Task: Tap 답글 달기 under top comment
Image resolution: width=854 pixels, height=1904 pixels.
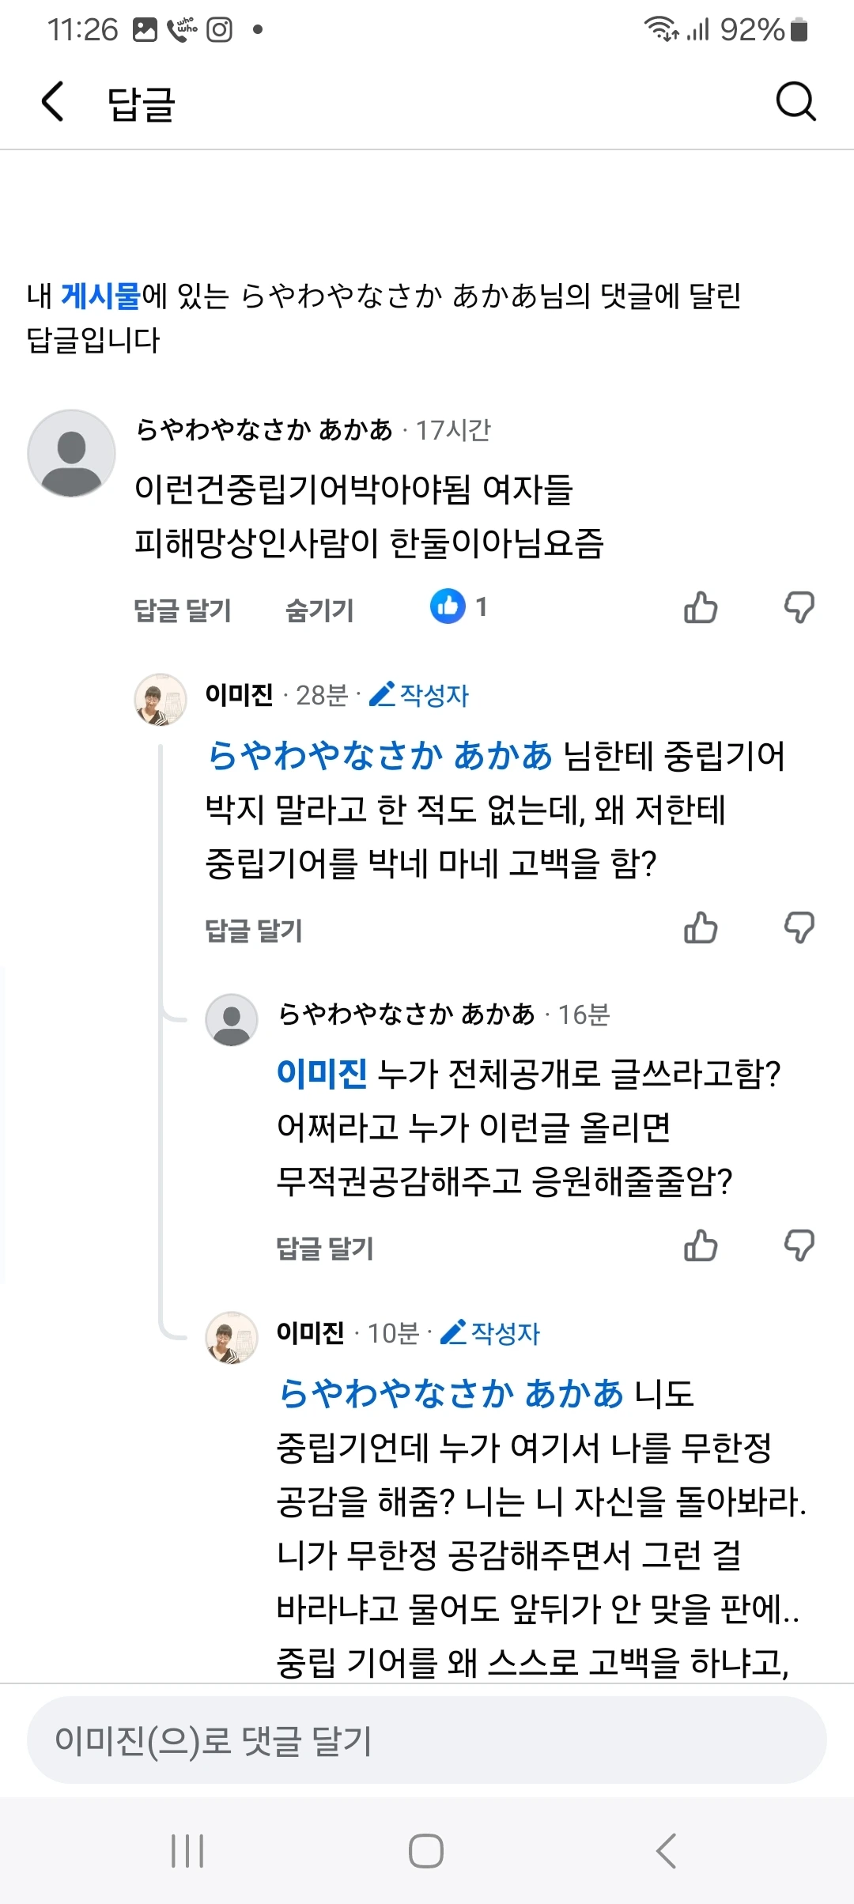Action: [x=183, y=610]
